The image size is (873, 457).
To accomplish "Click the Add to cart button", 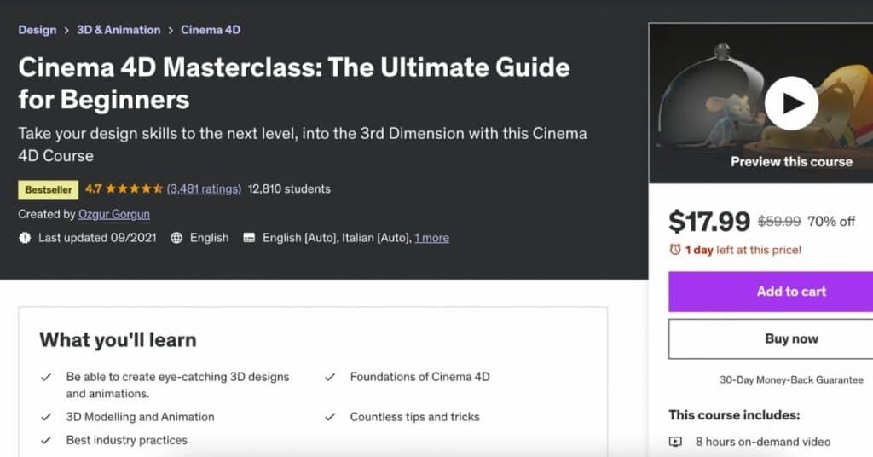I will (771, 291).
